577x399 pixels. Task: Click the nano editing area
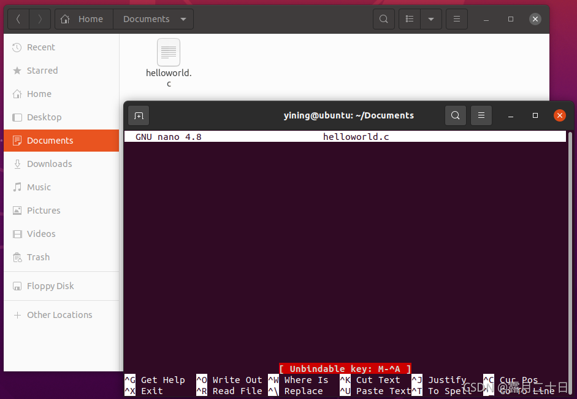345,252
